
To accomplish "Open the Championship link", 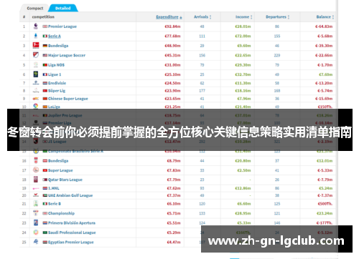I will 61,213.
